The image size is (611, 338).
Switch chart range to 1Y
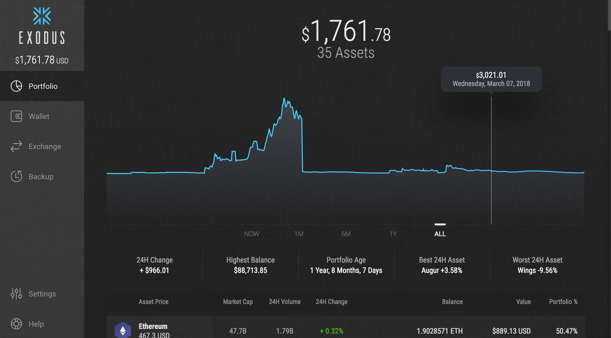(x=393, y=234)
